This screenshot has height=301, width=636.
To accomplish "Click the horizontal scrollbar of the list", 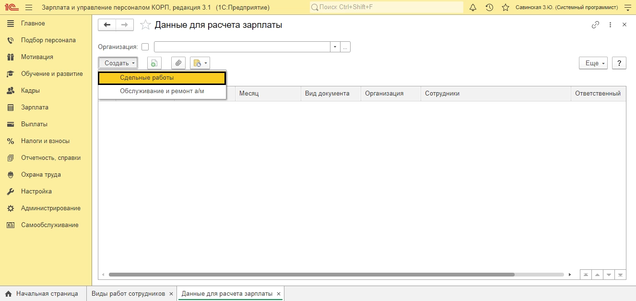I will (312, 275).
